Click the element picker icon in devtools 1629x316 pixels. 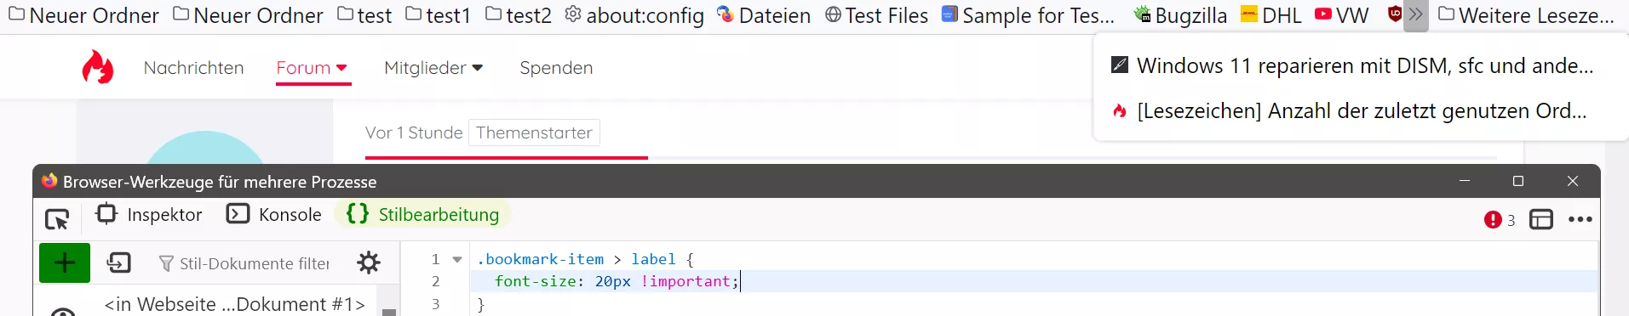(x=57, y=219)
